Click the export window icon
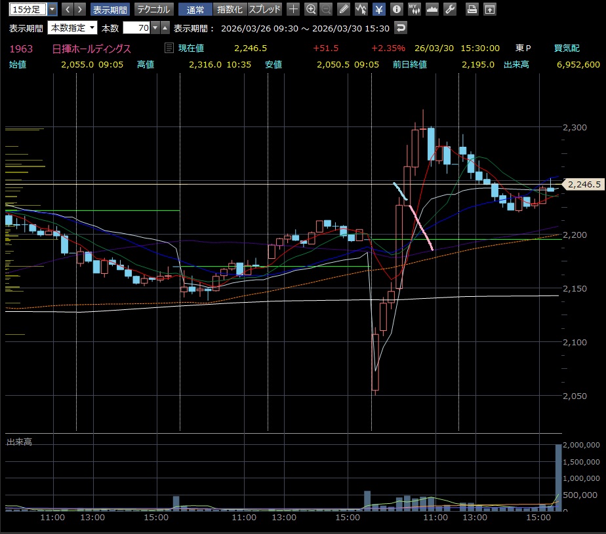606x534 pixels. pyautogui.click(x=489, y=9)
